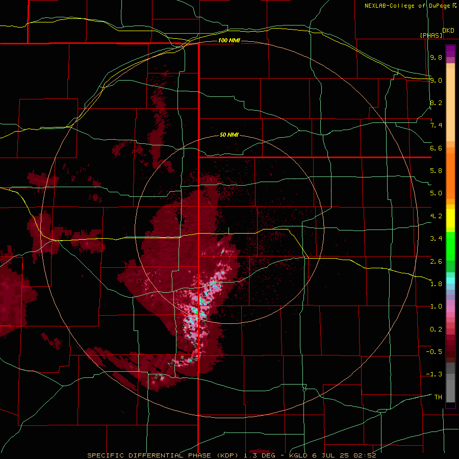Select the 7.4 scale value

(436, 125)
